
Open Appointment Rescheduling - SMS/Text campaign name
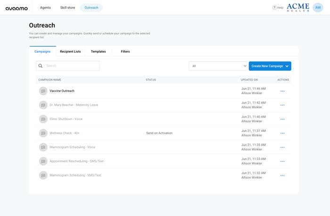[x=76, y=161]
